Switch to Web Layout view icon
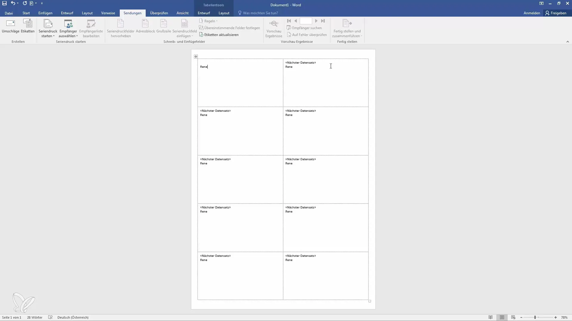This screenshot has height=321, width=572. [513, 317]
